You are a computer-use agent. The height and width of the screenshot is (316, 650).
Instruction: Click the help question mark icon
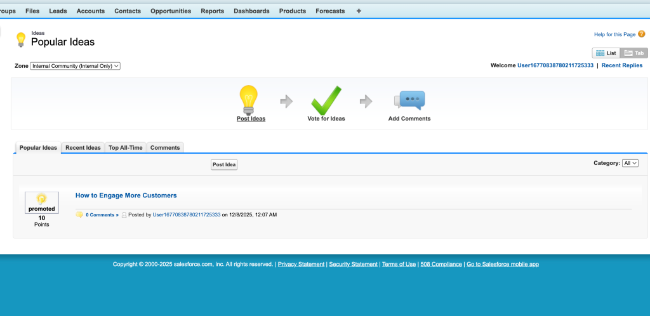pyautogui.click(x=641, y=34)
